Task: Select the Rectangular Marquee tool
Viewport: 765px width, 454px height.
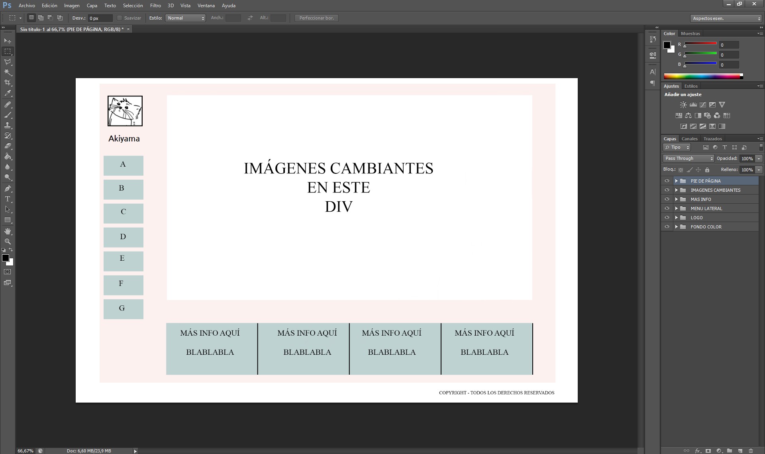Action: 8,51
